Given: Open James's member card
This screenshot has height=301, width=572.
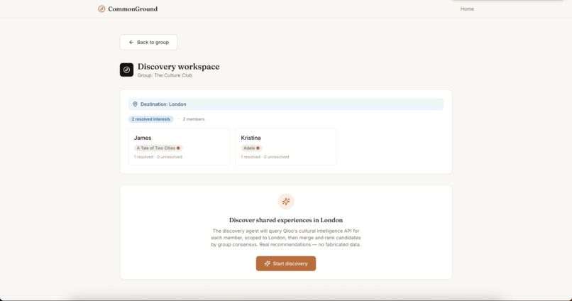Looking at the screenshot, I should click(x=179, y=147).
